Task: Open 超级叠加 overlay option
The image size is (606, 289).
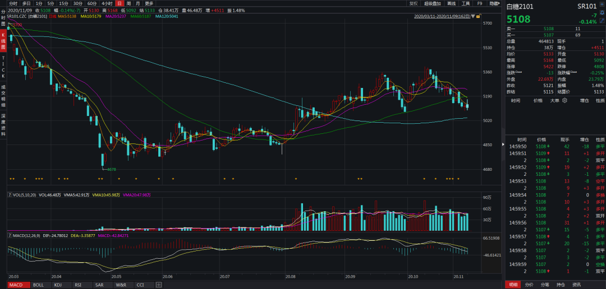Action: 432,3
